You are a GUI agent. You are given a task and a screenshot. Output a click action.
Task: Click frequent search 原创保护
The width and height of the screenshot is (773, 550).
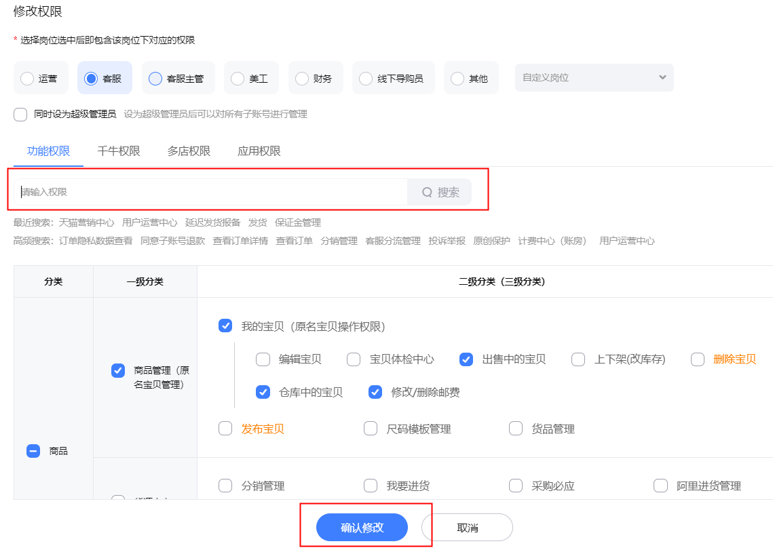[491, 241]
